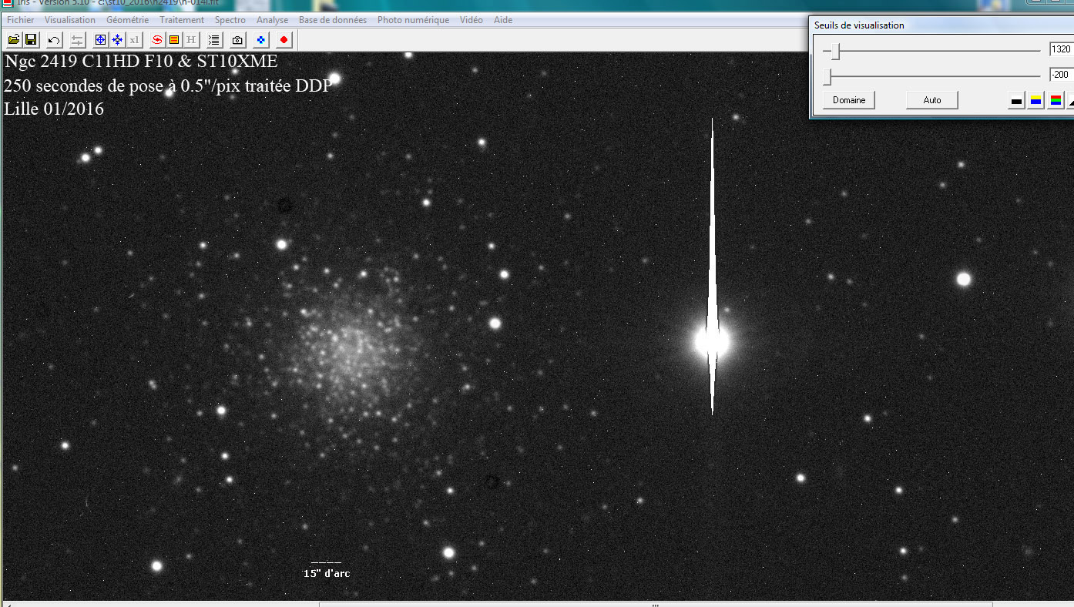The height and width of the screenshot is (607, 1074).
Task: Click the Seuils de visualisation title bar
Action: pos(941,25)
